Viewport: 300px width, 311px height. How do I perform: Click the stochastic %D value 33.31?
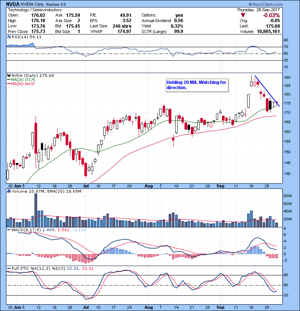click(x=87, y=269)
